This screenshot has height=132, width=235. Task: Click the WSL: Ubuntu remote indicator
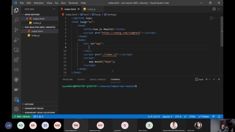pyautogui.click(x=22, y=117)
